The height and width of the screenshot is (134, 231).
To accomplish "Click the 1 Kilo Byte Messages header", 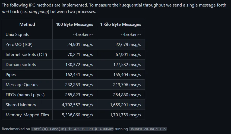I will (121, 24).
